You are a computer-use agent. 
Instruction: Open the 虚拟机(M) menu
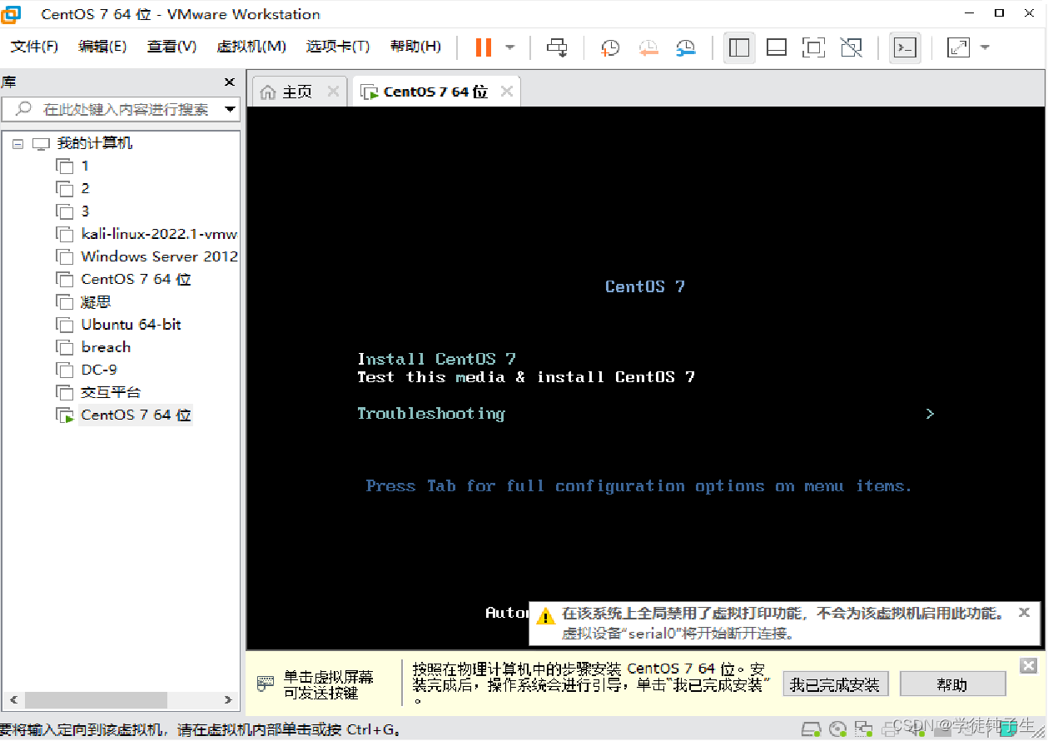(x=251, y=47)
